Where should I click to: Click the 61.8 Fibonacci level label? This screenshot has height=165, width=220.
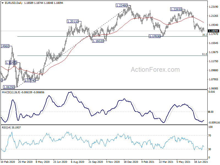tap(204, 54)
